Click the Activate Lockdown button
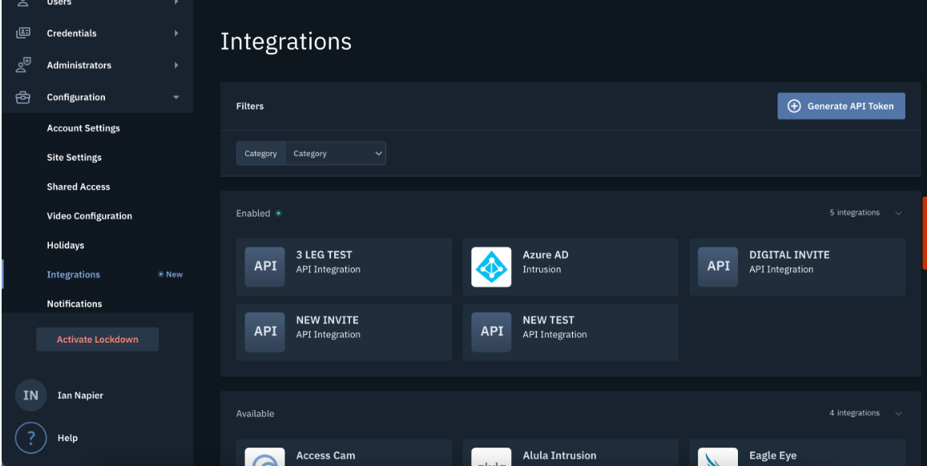 [x=98, y=339]
